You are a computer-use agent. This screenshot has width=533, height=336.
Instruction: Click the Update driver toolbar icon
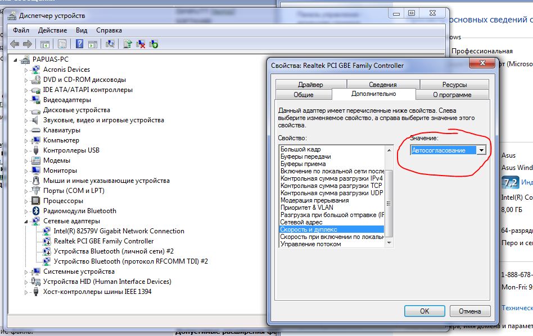128,44
